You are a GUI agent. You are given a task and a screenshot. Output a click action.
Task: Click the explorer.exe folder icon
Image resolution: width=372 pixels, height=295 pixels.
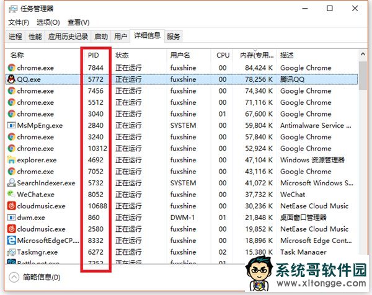point(11,160)
